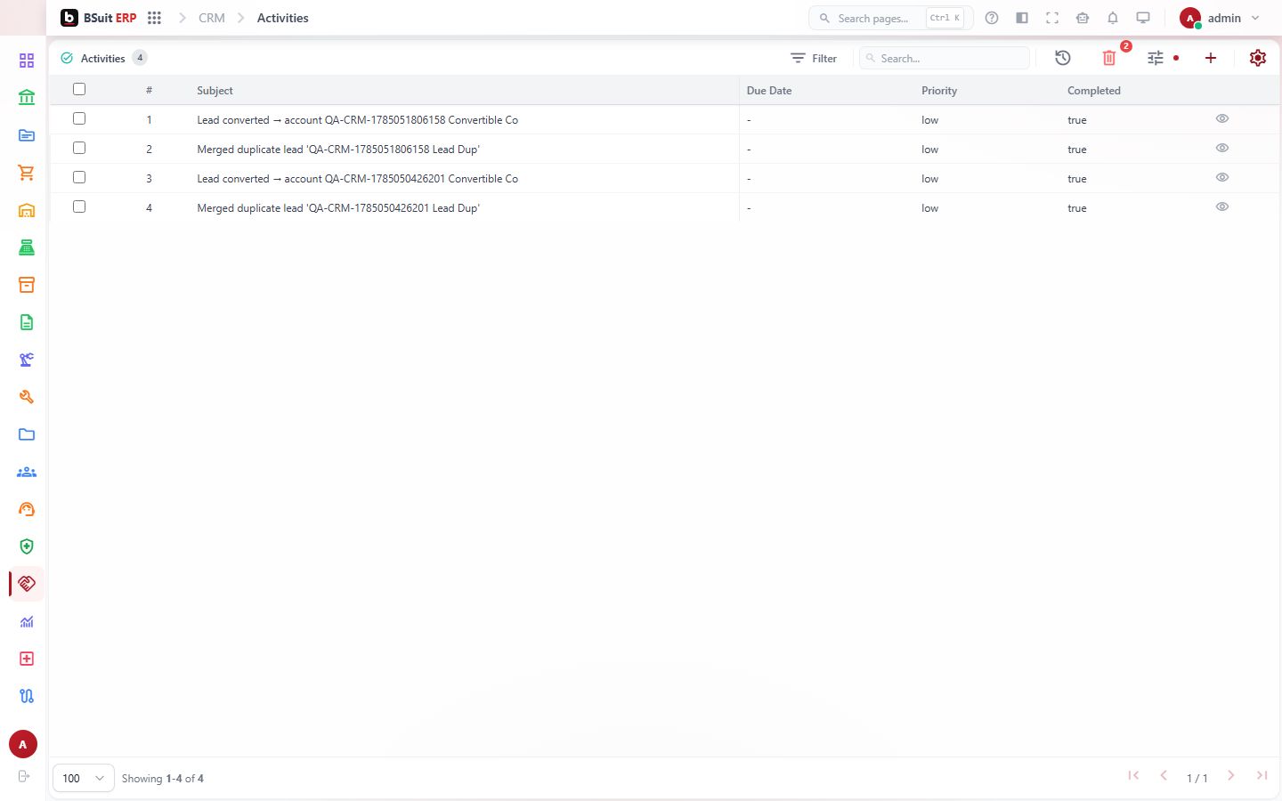
Task: Open the blue workflow route sidebar icon
Action: click(27, 696)
